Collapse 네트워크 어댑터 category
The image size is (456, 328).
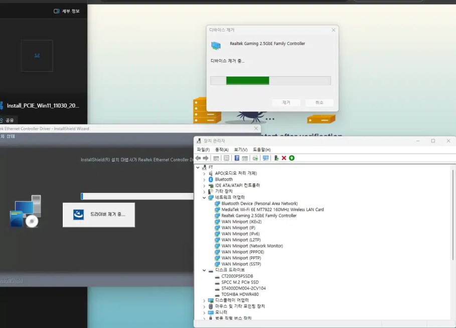click(x=204, y=198)
